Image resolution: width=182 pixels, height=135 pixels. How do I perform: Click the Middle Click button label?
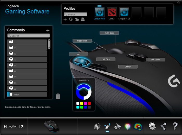click(x=82, y=41)
